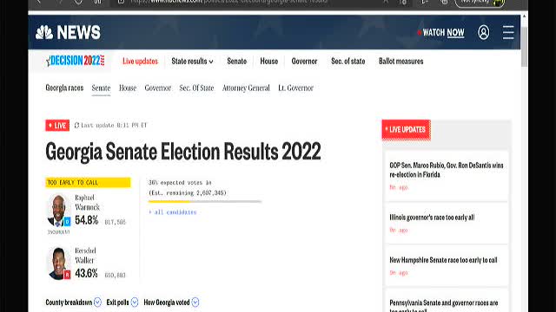Go to Live updates nav item
The height and width of the screenshot is (312, 556).
point(140,62)
